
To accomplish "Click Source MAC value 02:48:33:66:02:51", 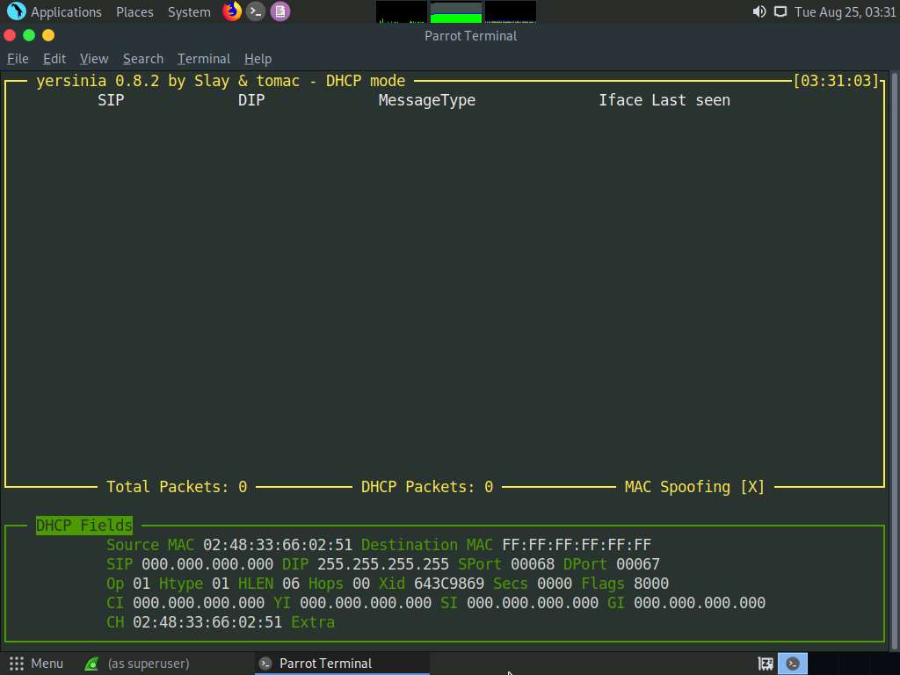I will [277, 545].
